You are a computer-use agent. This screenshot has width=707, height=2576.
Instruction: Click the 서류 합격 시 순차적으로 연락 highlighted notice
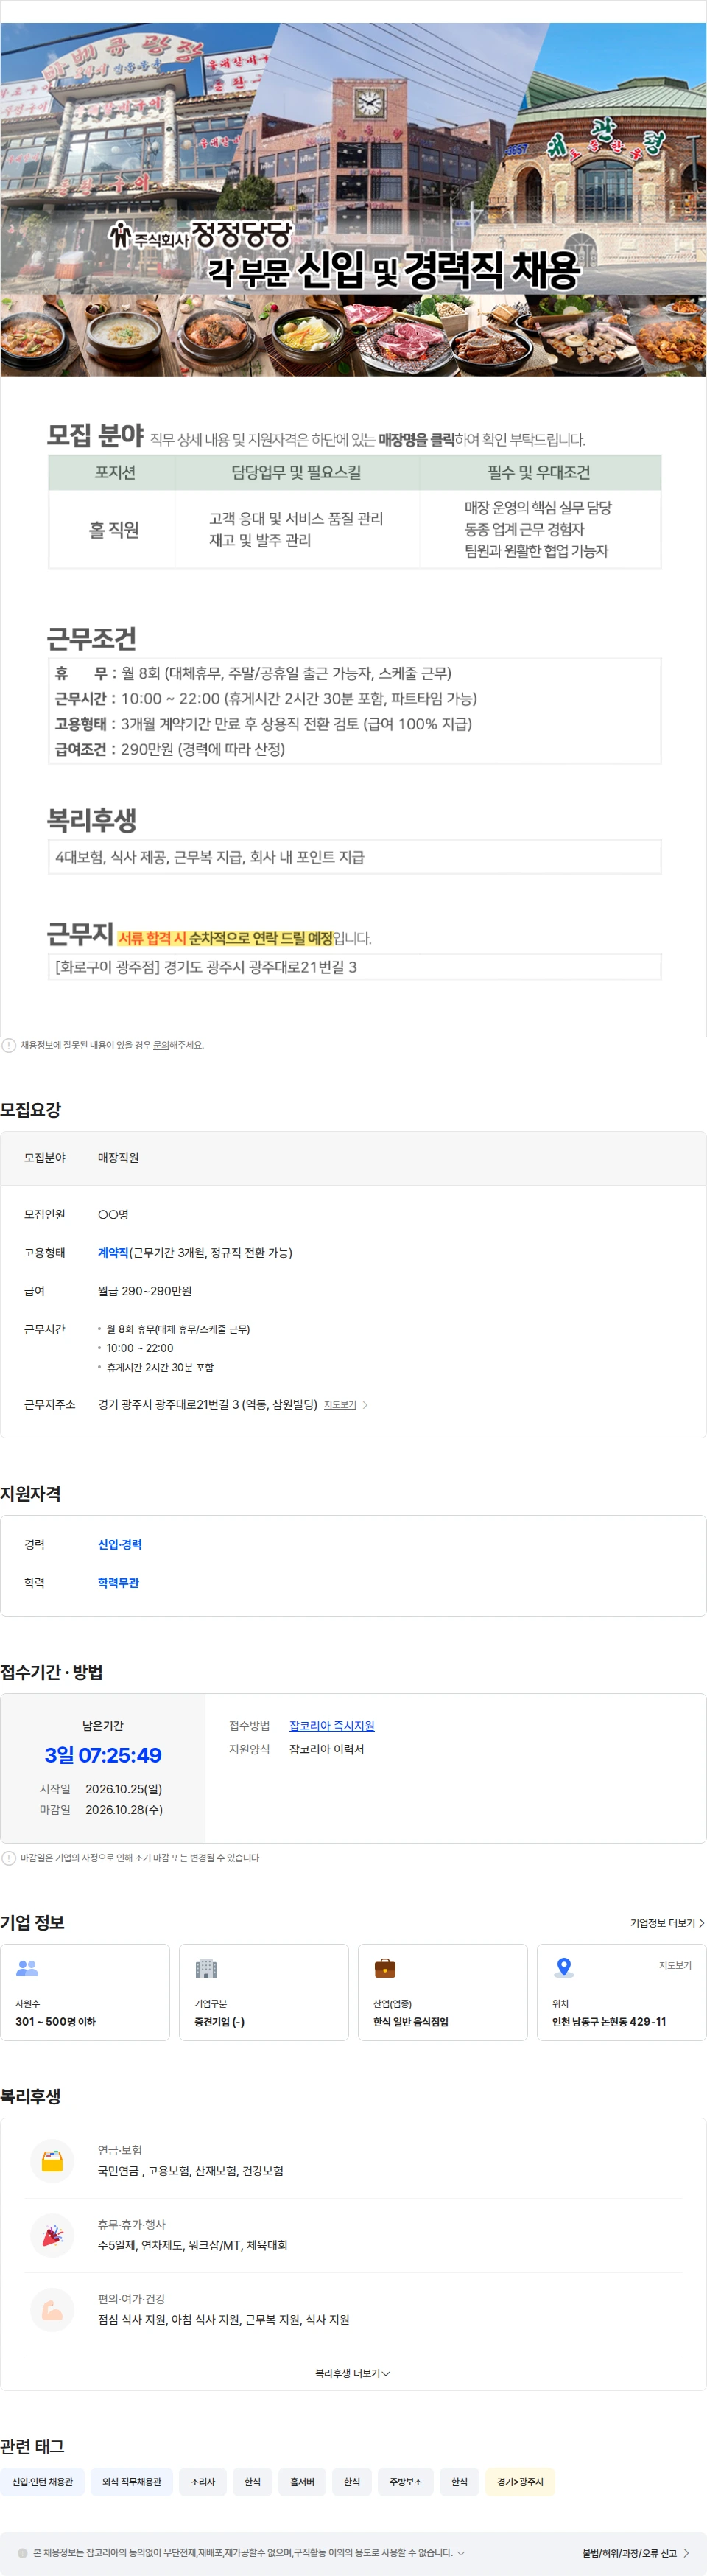pyautogui.click(x=225, y=938)
